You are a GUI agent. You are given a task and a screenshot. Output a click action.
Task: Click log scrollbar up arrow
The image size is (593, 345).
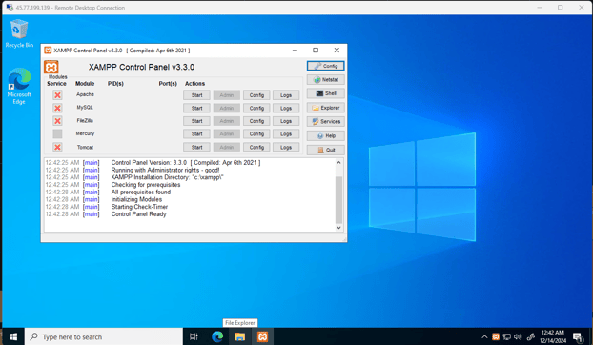click(338, 162)
